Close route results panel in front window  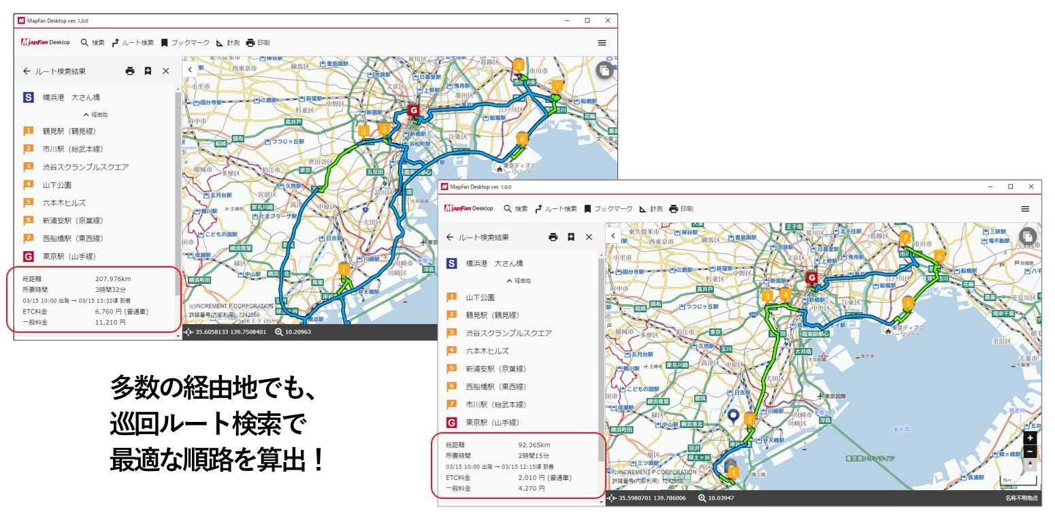tap(589, 237)
